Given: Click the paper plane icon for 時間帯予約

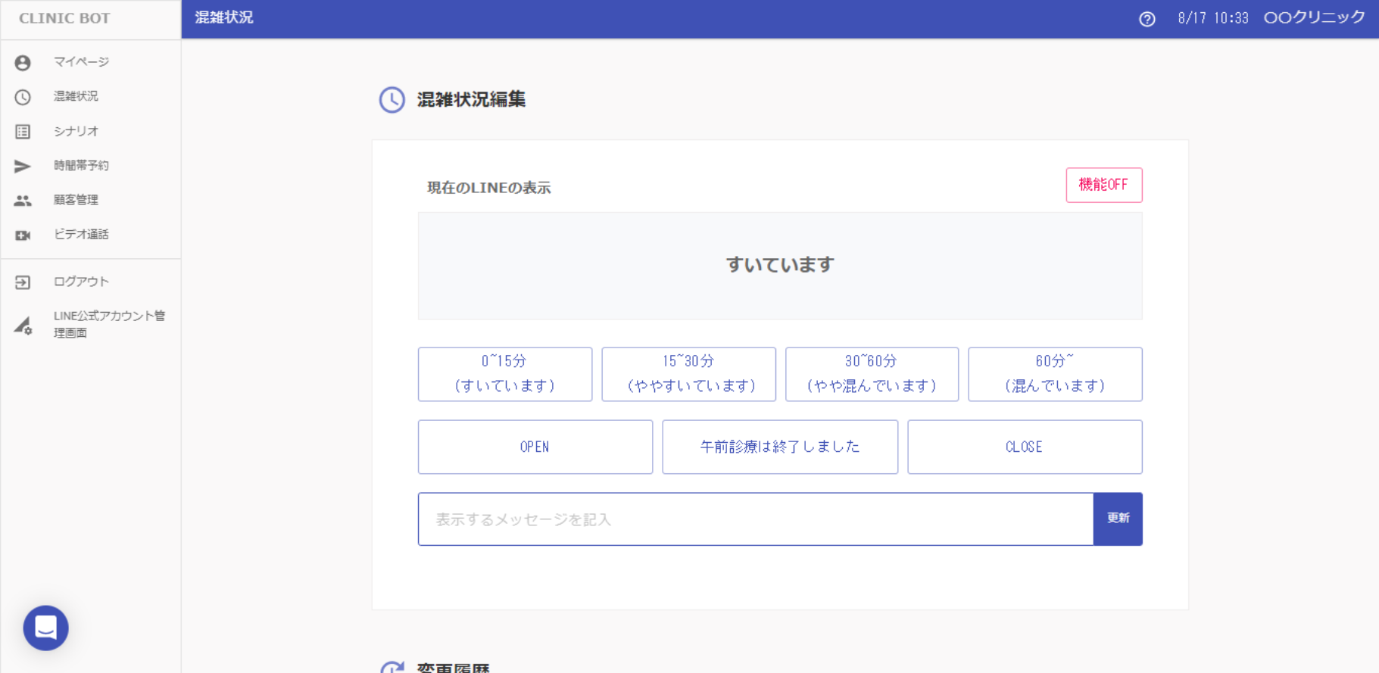Looking at the screenshot, I should click(23, 167).
